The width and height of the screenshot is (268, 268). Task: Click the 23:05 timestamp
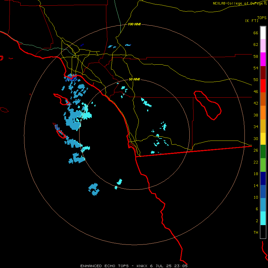(181, 266)
